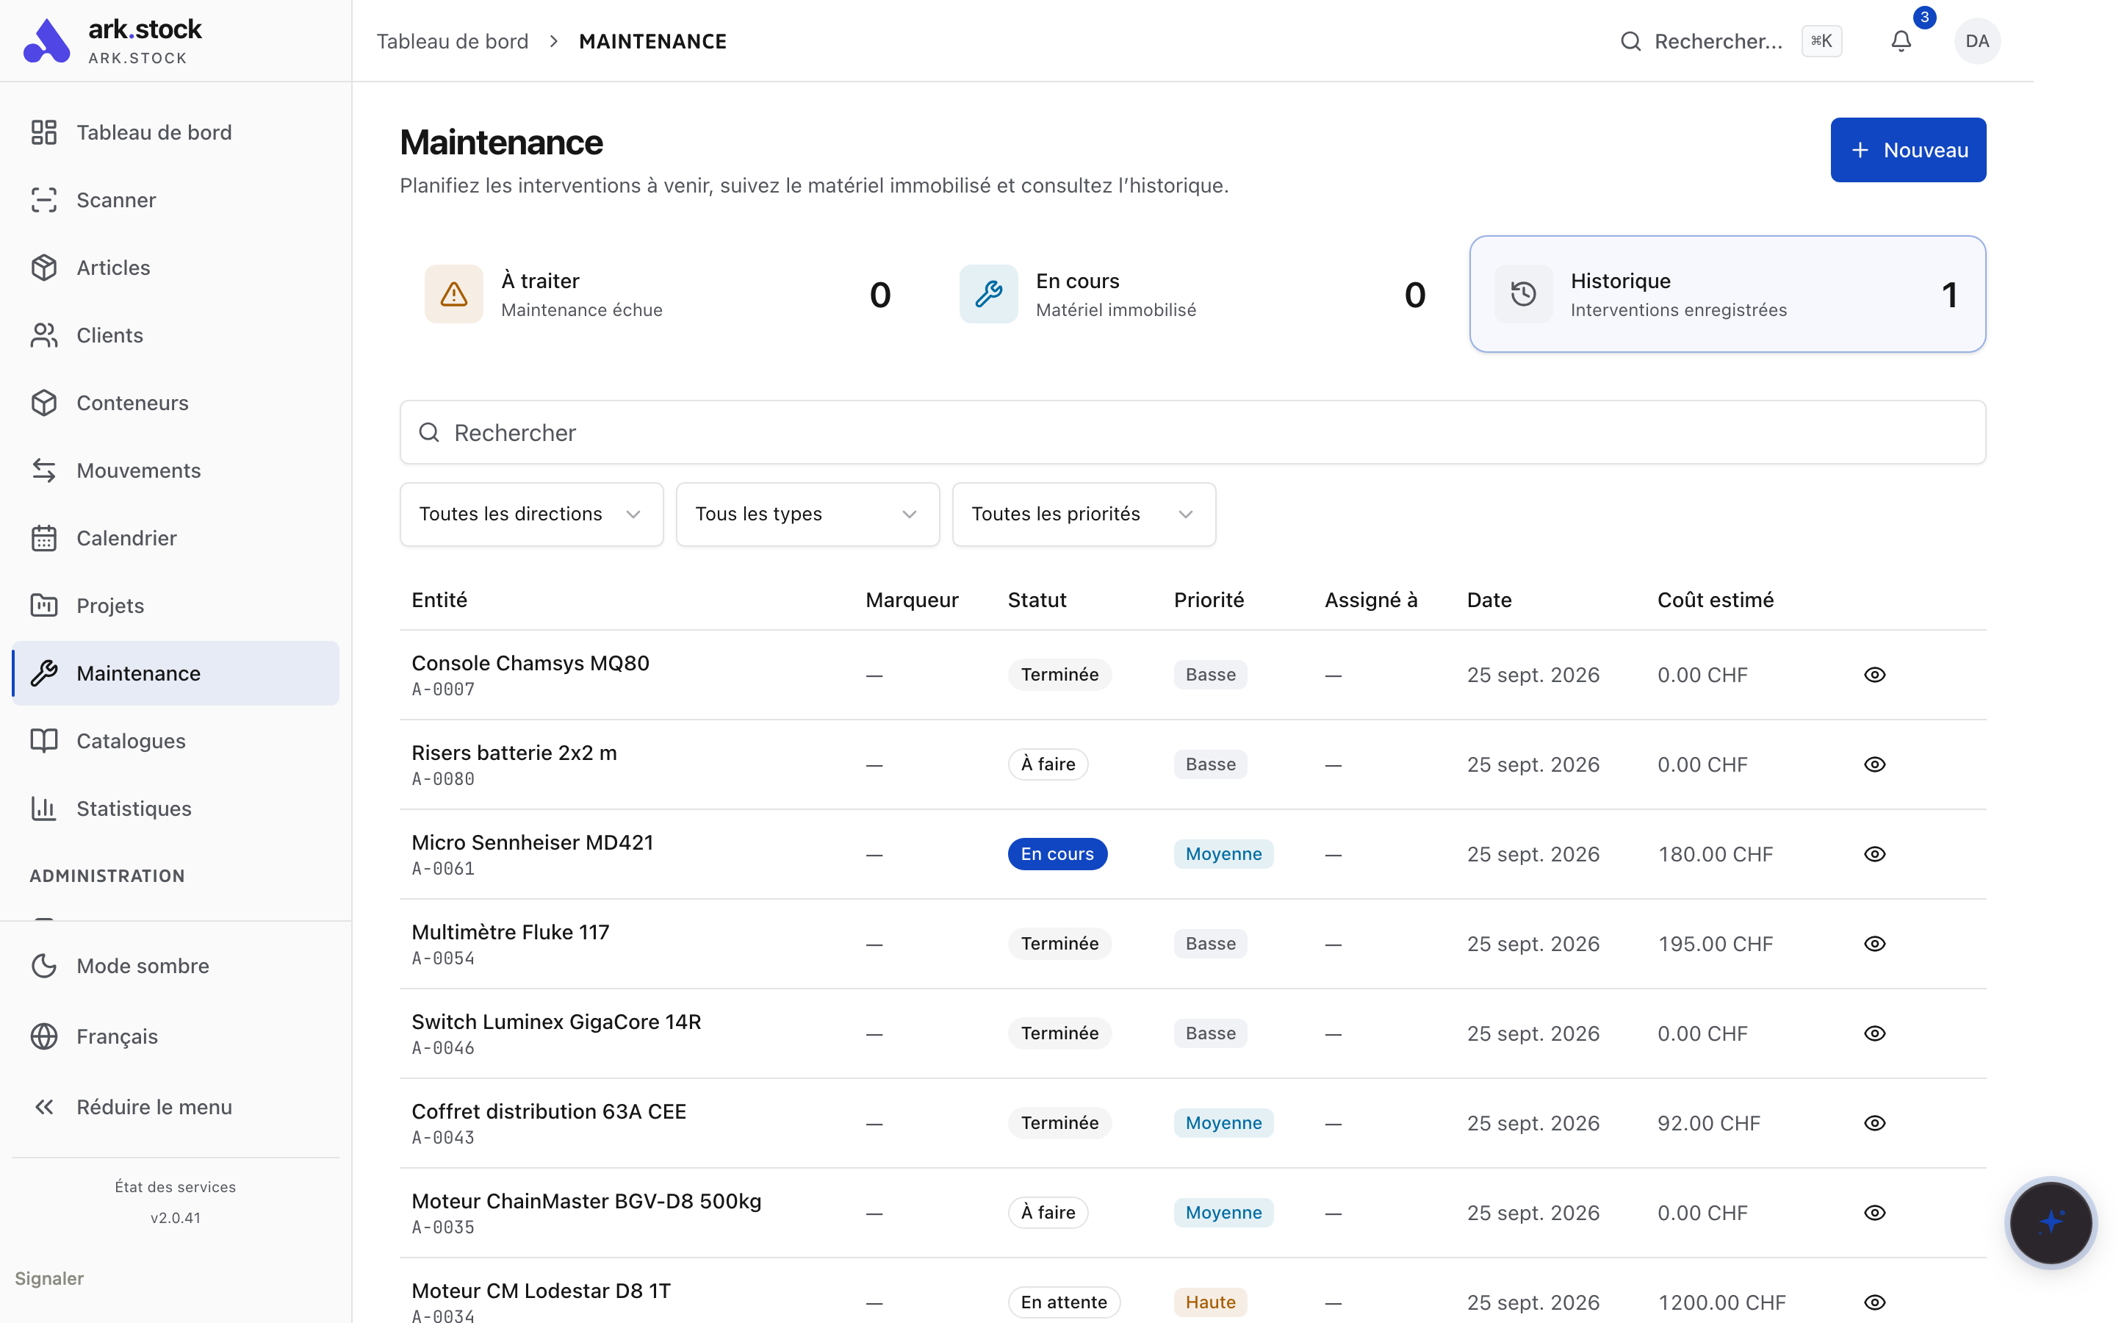The image size is (2116, 1323).
Task: Click the Signaler link
Action: [x=49, y=1278]
